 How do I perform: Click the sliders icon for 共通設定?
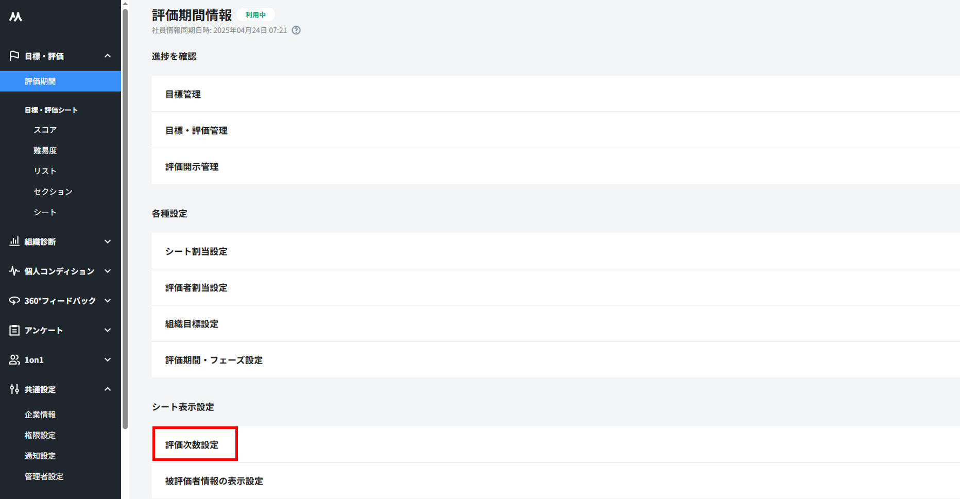[14, 389]
